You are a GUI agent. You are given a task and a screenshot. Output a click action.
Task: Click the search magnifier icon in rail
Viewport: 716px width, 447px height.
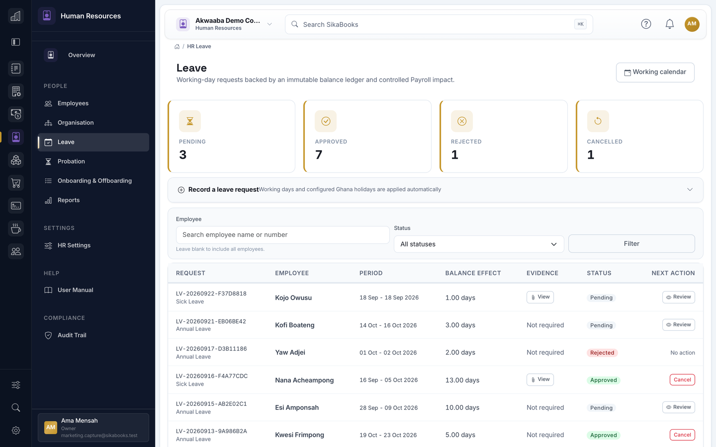[16, 408]
